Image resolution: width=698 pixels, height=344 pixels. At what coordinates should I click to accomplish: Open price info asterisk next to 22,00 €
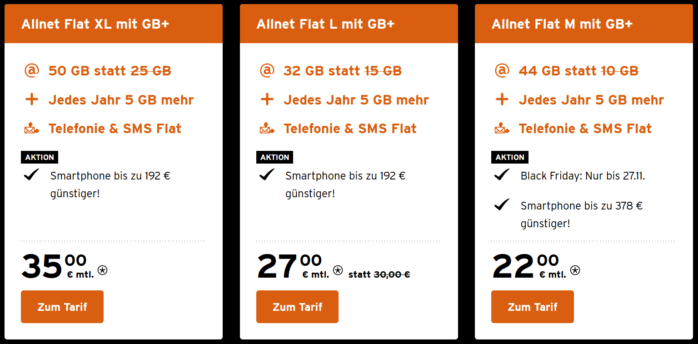(x=575, y=270)
